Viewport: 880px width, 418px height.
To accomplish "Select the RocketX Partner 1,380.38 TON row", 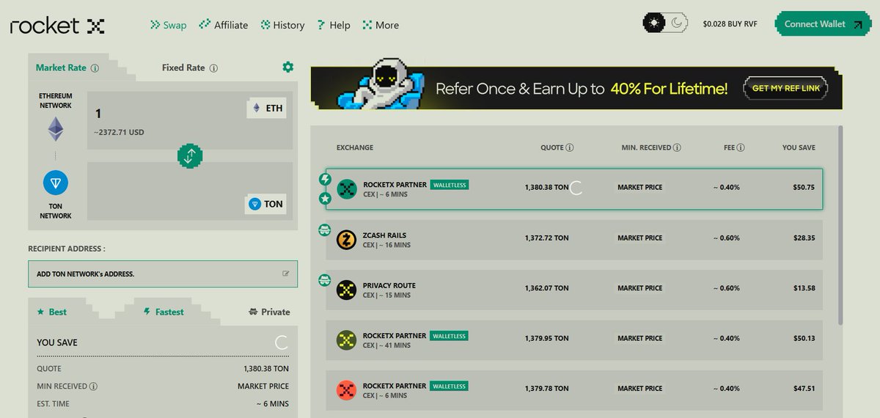I will [x=574, y=188].
